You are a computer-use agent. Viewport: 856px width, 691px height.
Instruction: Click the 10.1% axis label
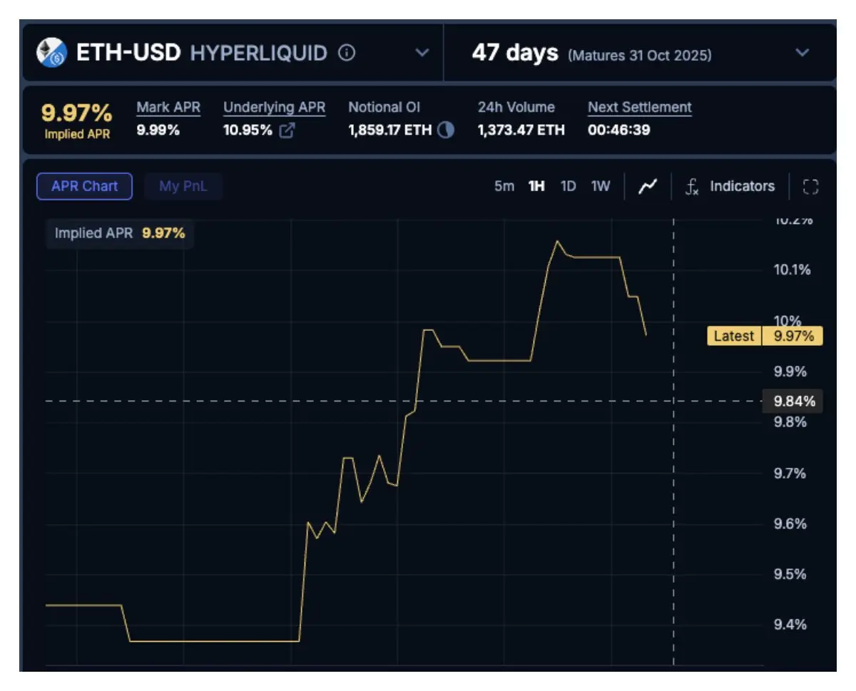[792, 270]
